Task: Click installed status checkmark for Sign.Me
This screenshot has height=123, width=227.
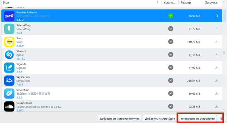Action: pyautogui.click(x=171, y=67)
